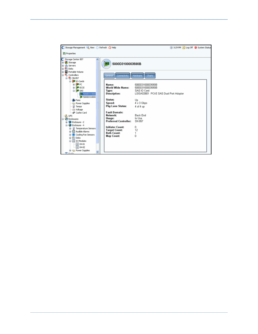Switch to the Connectivity tab
Viewport: 258px width, 334px height.
(x=123, y=76)
